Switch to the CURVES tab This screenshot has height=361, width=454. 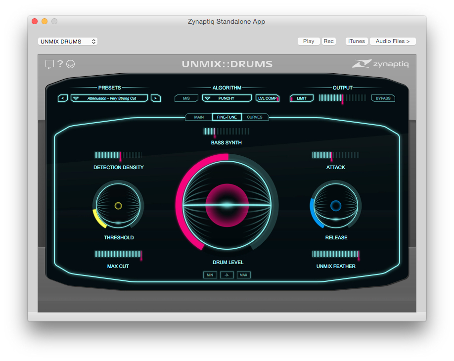tap(255, 117)
